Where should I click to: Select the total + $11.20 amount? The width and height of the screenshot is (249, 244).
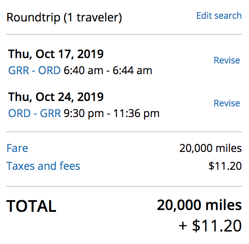(x=210, y=226)
